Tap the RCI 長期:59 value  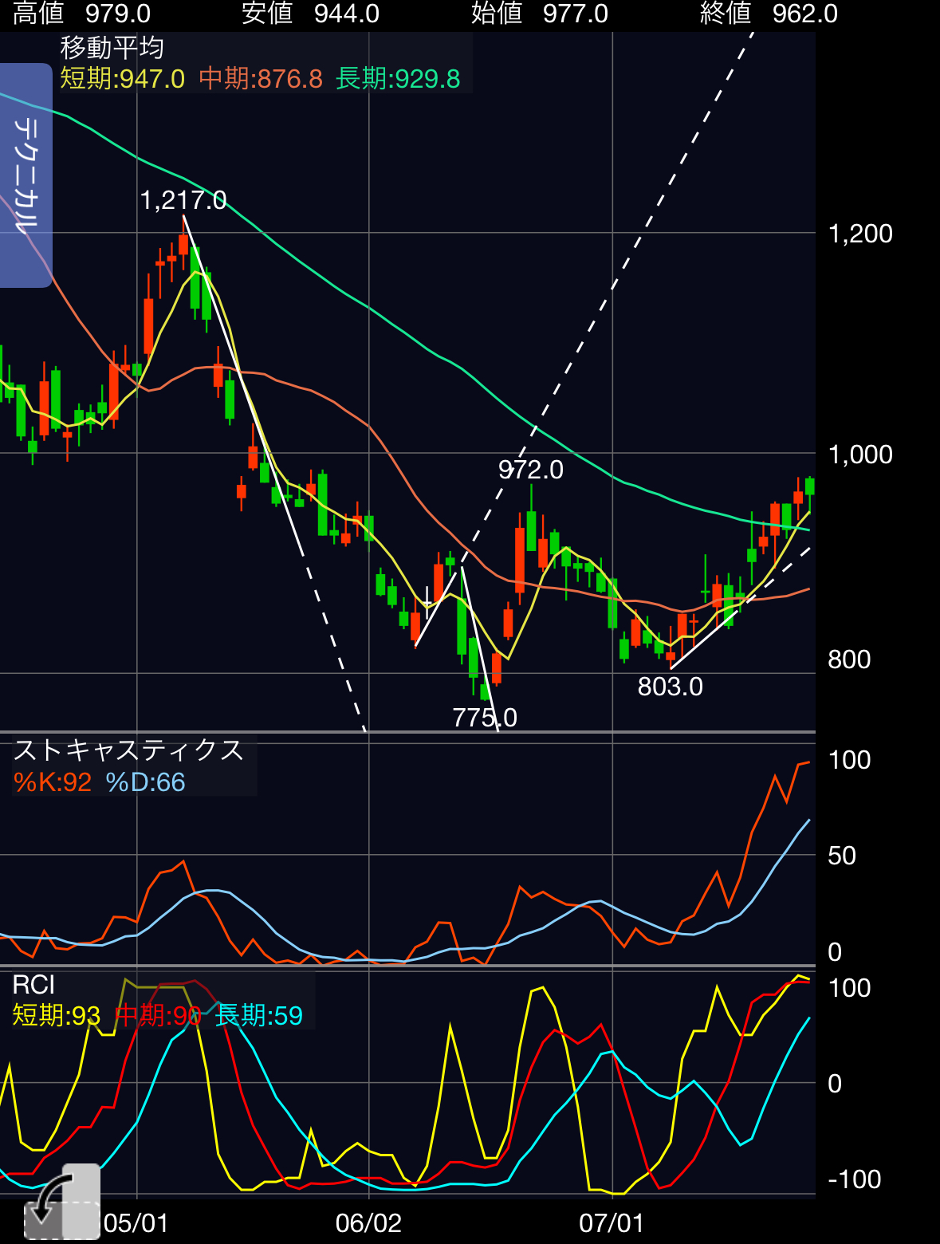[x=259, y=1016]
